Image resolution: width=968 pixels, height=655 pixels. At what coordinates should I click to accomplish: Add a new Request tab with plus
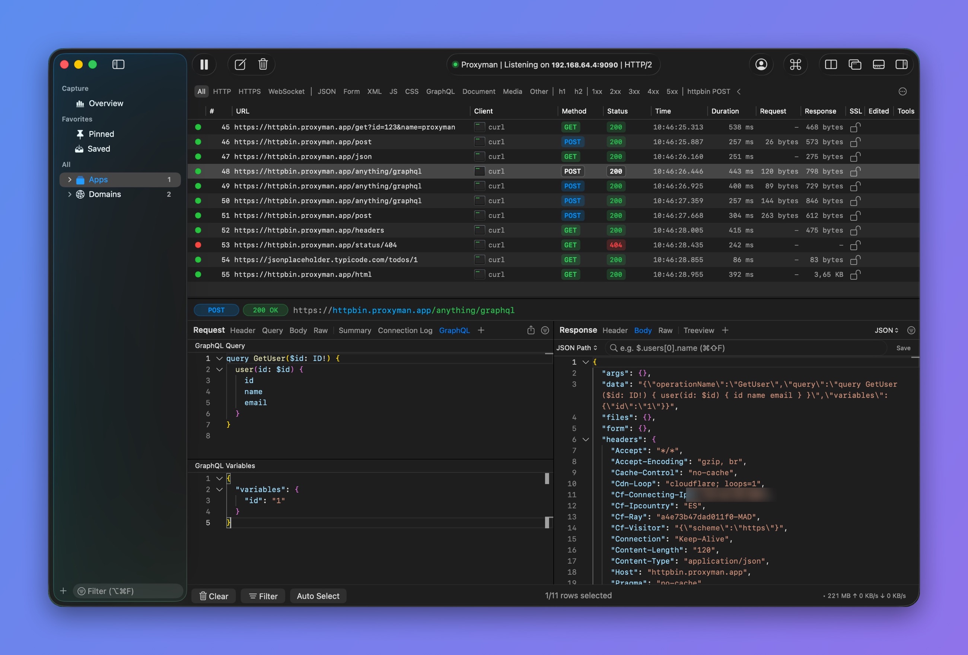click(x=481, y=330)
